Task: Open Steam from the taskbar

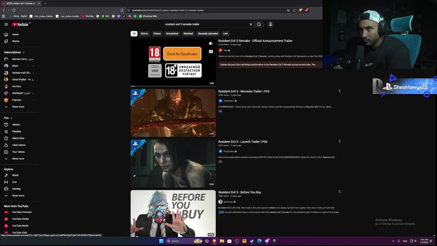Action: click(x=252, y=241)
